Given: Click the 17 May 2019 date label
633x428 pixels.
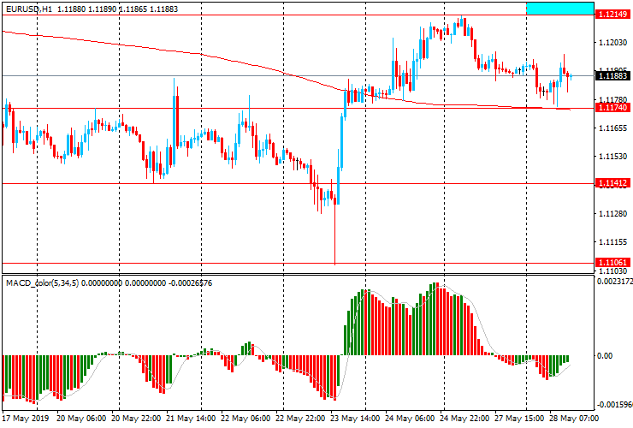Looking at the screenshot, I should pos(27,419).
